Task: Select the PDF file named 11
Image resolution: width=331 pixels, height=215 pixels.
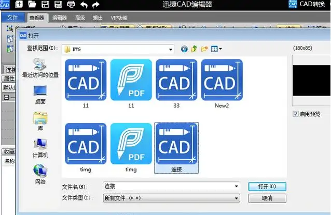Action: [x=131, y=84]
